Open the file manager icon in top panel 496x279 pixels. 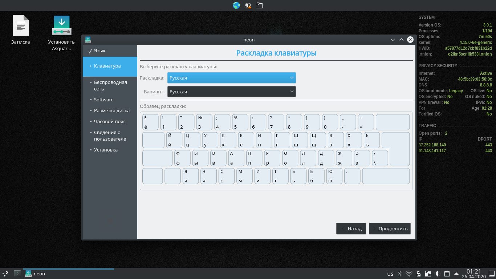259,5
